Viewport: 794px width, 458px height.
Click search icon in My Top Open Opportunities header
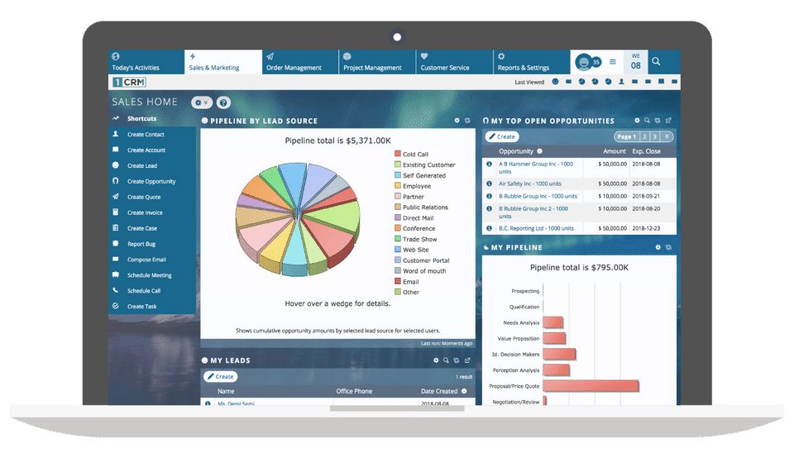point(647,121)
